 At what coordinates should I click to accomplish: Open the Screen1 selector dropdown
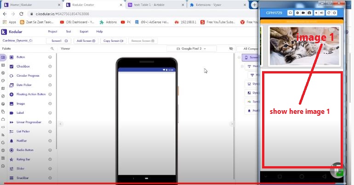pyautogui.click(x=59, y=41)
